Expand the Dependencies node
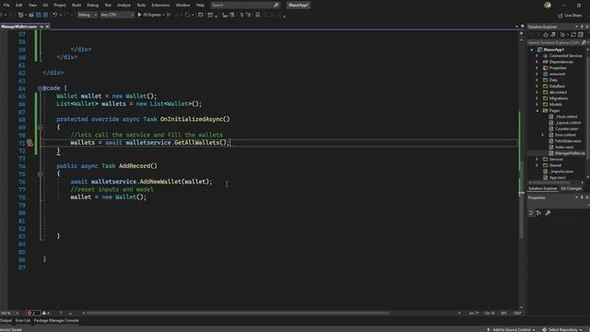 [537, 62]
